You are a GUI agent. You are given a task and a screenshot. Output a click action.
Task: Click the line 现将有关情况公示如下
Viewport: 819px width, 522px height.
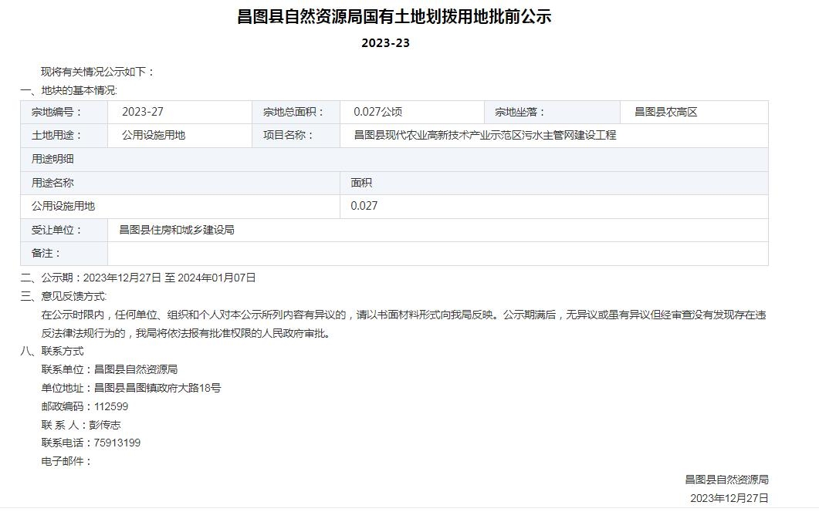click(98, 72)
